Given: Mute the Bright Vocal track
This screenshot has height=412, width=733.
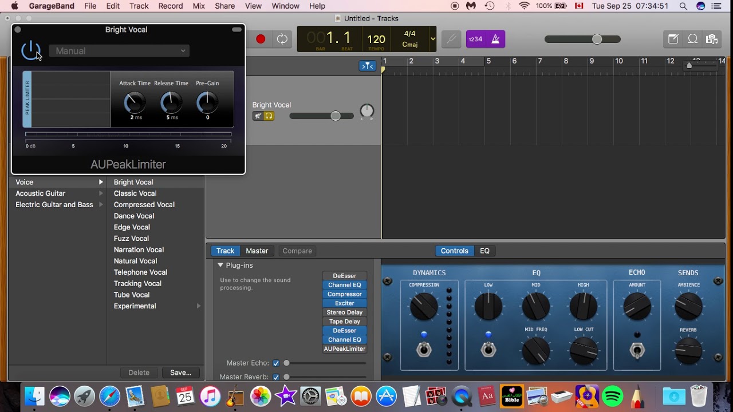Looking at the screenshot, I should point(258,116).
